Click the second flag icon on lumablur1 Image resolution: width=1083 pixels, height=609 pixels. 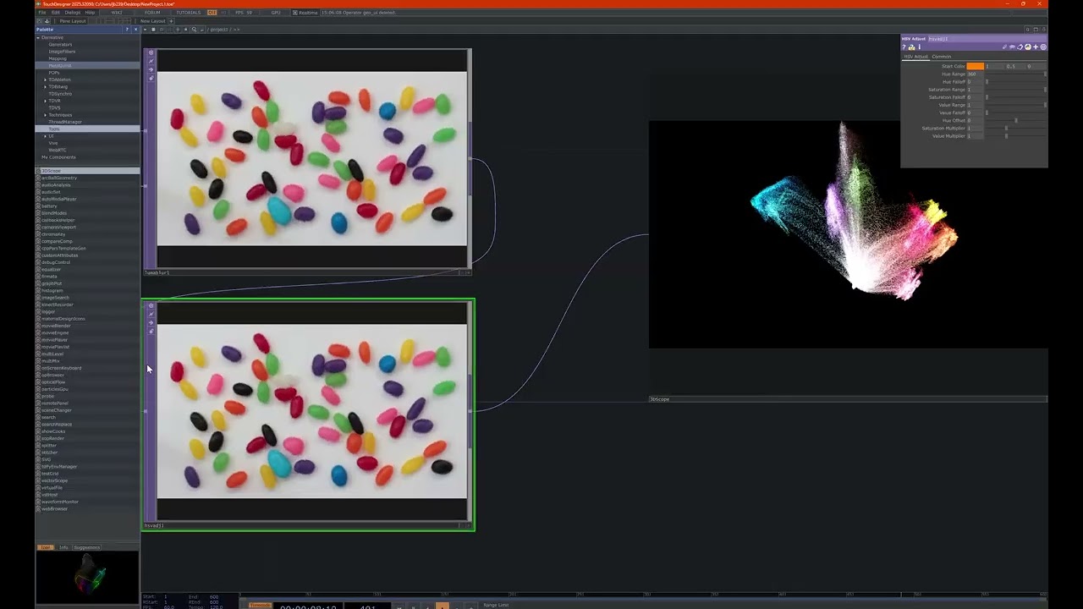tap(151, 61)
